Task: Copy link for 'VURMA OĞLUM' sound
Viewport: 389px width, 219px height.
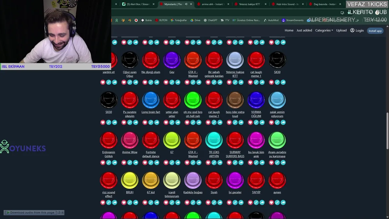Action: 256,122
